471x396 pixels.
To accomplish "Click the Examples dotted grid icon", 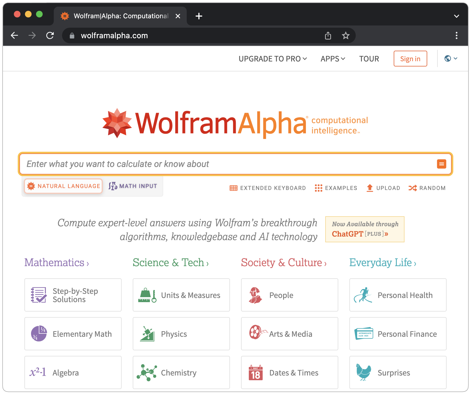I will point(318,188).
